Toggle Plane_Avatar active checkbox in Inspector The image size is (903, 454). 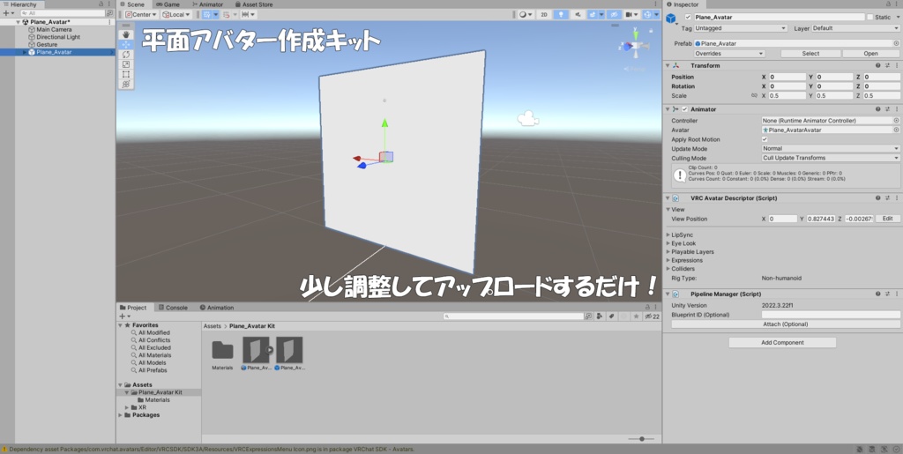688,18
